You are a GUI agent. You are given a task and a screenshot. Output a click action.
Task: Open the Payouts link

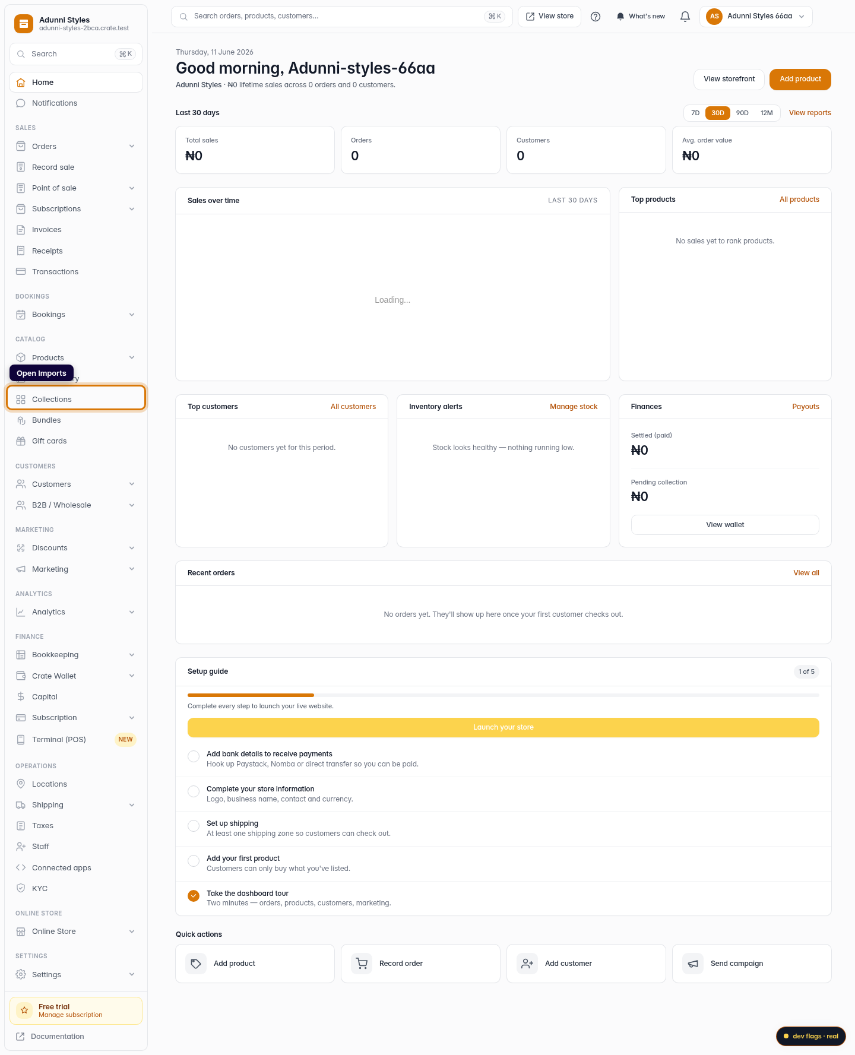(806, 407)
